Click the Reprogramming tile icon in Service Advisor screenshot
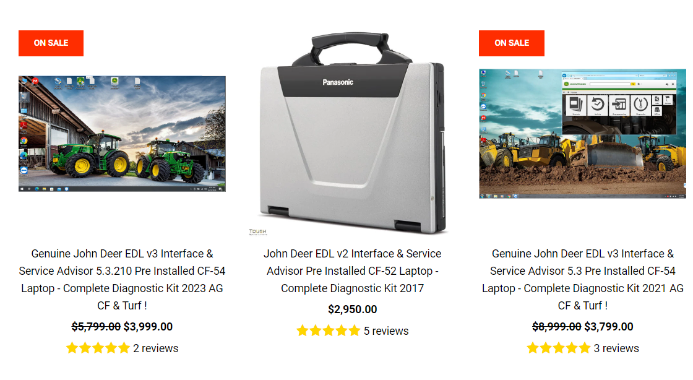 point(619,105)
